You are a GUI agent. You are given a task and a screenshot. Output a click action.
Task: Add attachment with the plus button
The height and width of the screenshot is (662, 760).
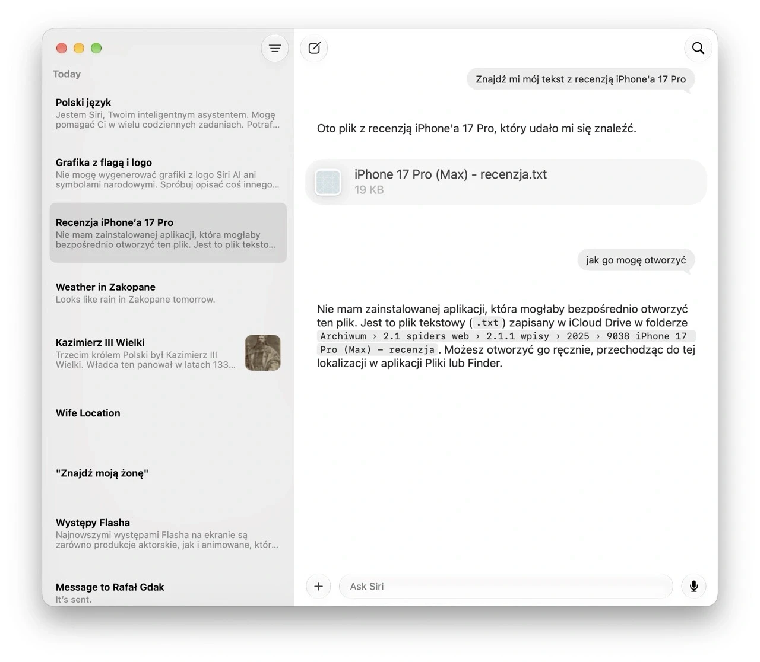(x=318, y=586)
